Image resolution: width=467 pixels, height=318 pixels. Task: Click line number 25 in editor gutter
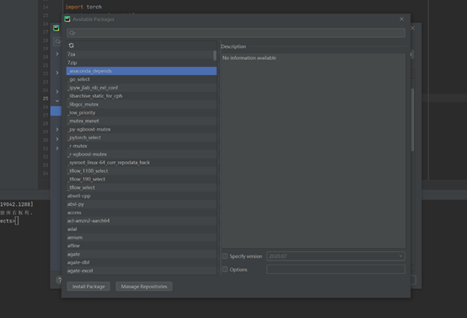[x=46, y=98]
